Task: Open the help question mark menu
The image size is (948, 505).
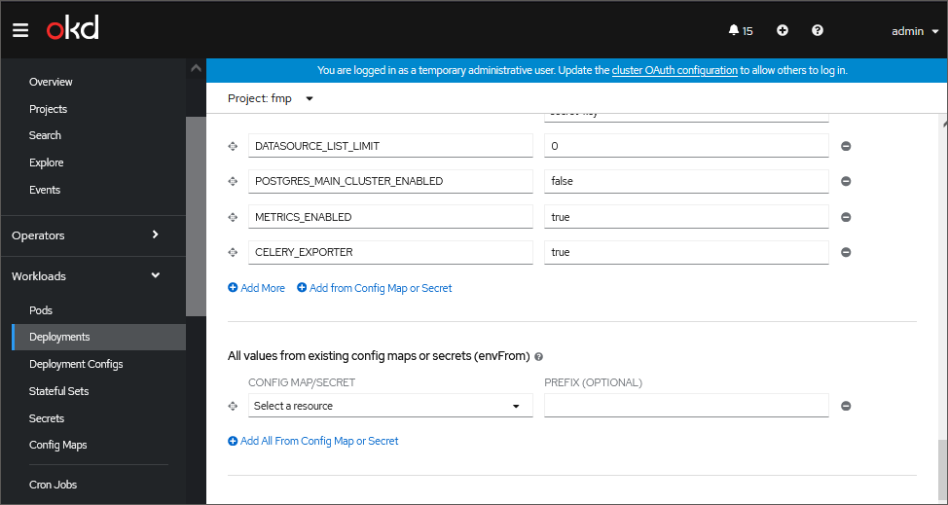Action: point(818,30)
